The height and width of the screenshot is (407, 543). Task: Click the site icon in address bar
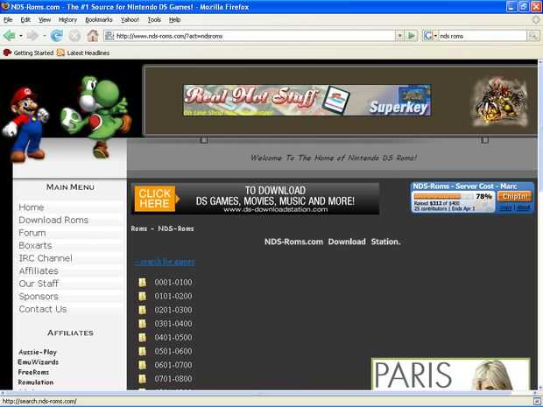tap(109, 36)
